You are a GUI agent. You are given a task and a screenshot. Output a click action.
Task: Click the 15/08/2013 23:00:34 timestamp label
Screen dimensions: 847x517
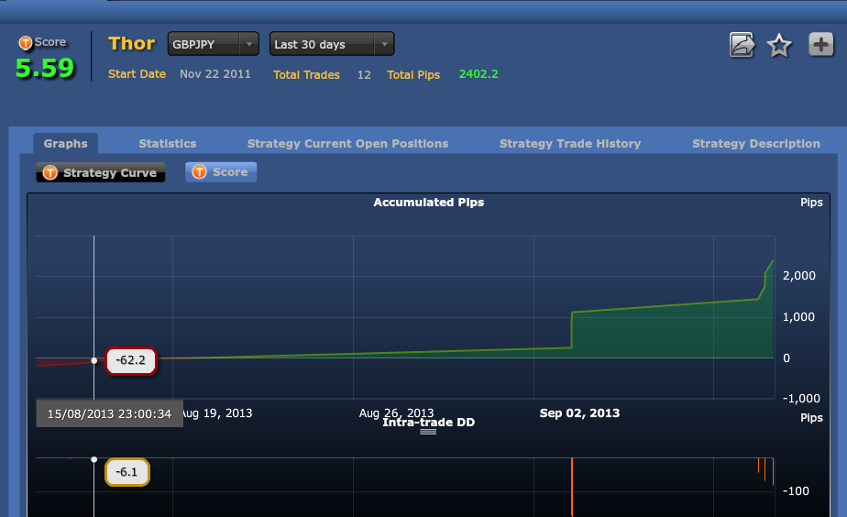click(x=109, y=413)
